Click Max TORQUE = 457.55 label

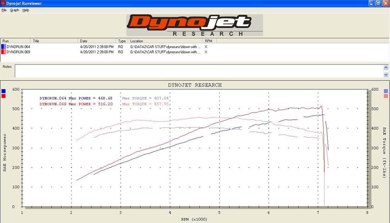coord(145,104)
